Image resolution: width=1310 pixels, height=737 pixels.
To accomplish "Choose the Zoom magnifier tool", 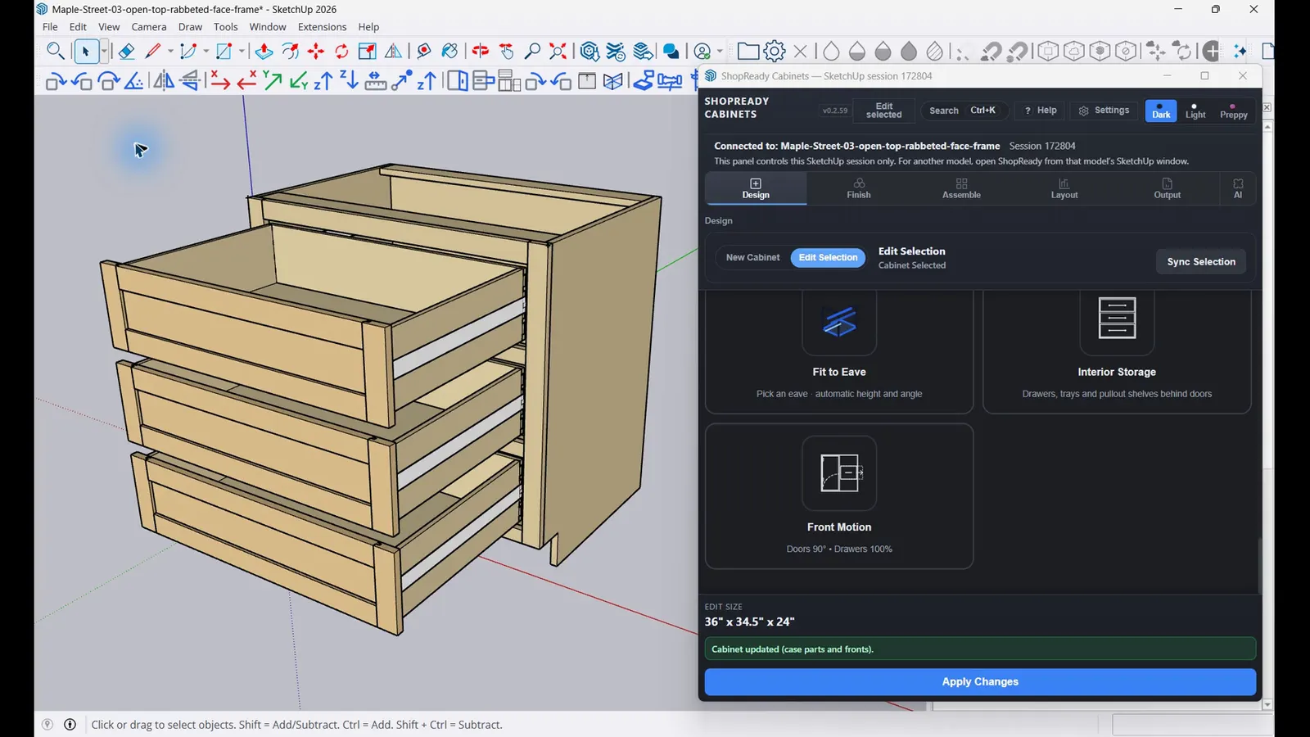I will tap(532, 52).
